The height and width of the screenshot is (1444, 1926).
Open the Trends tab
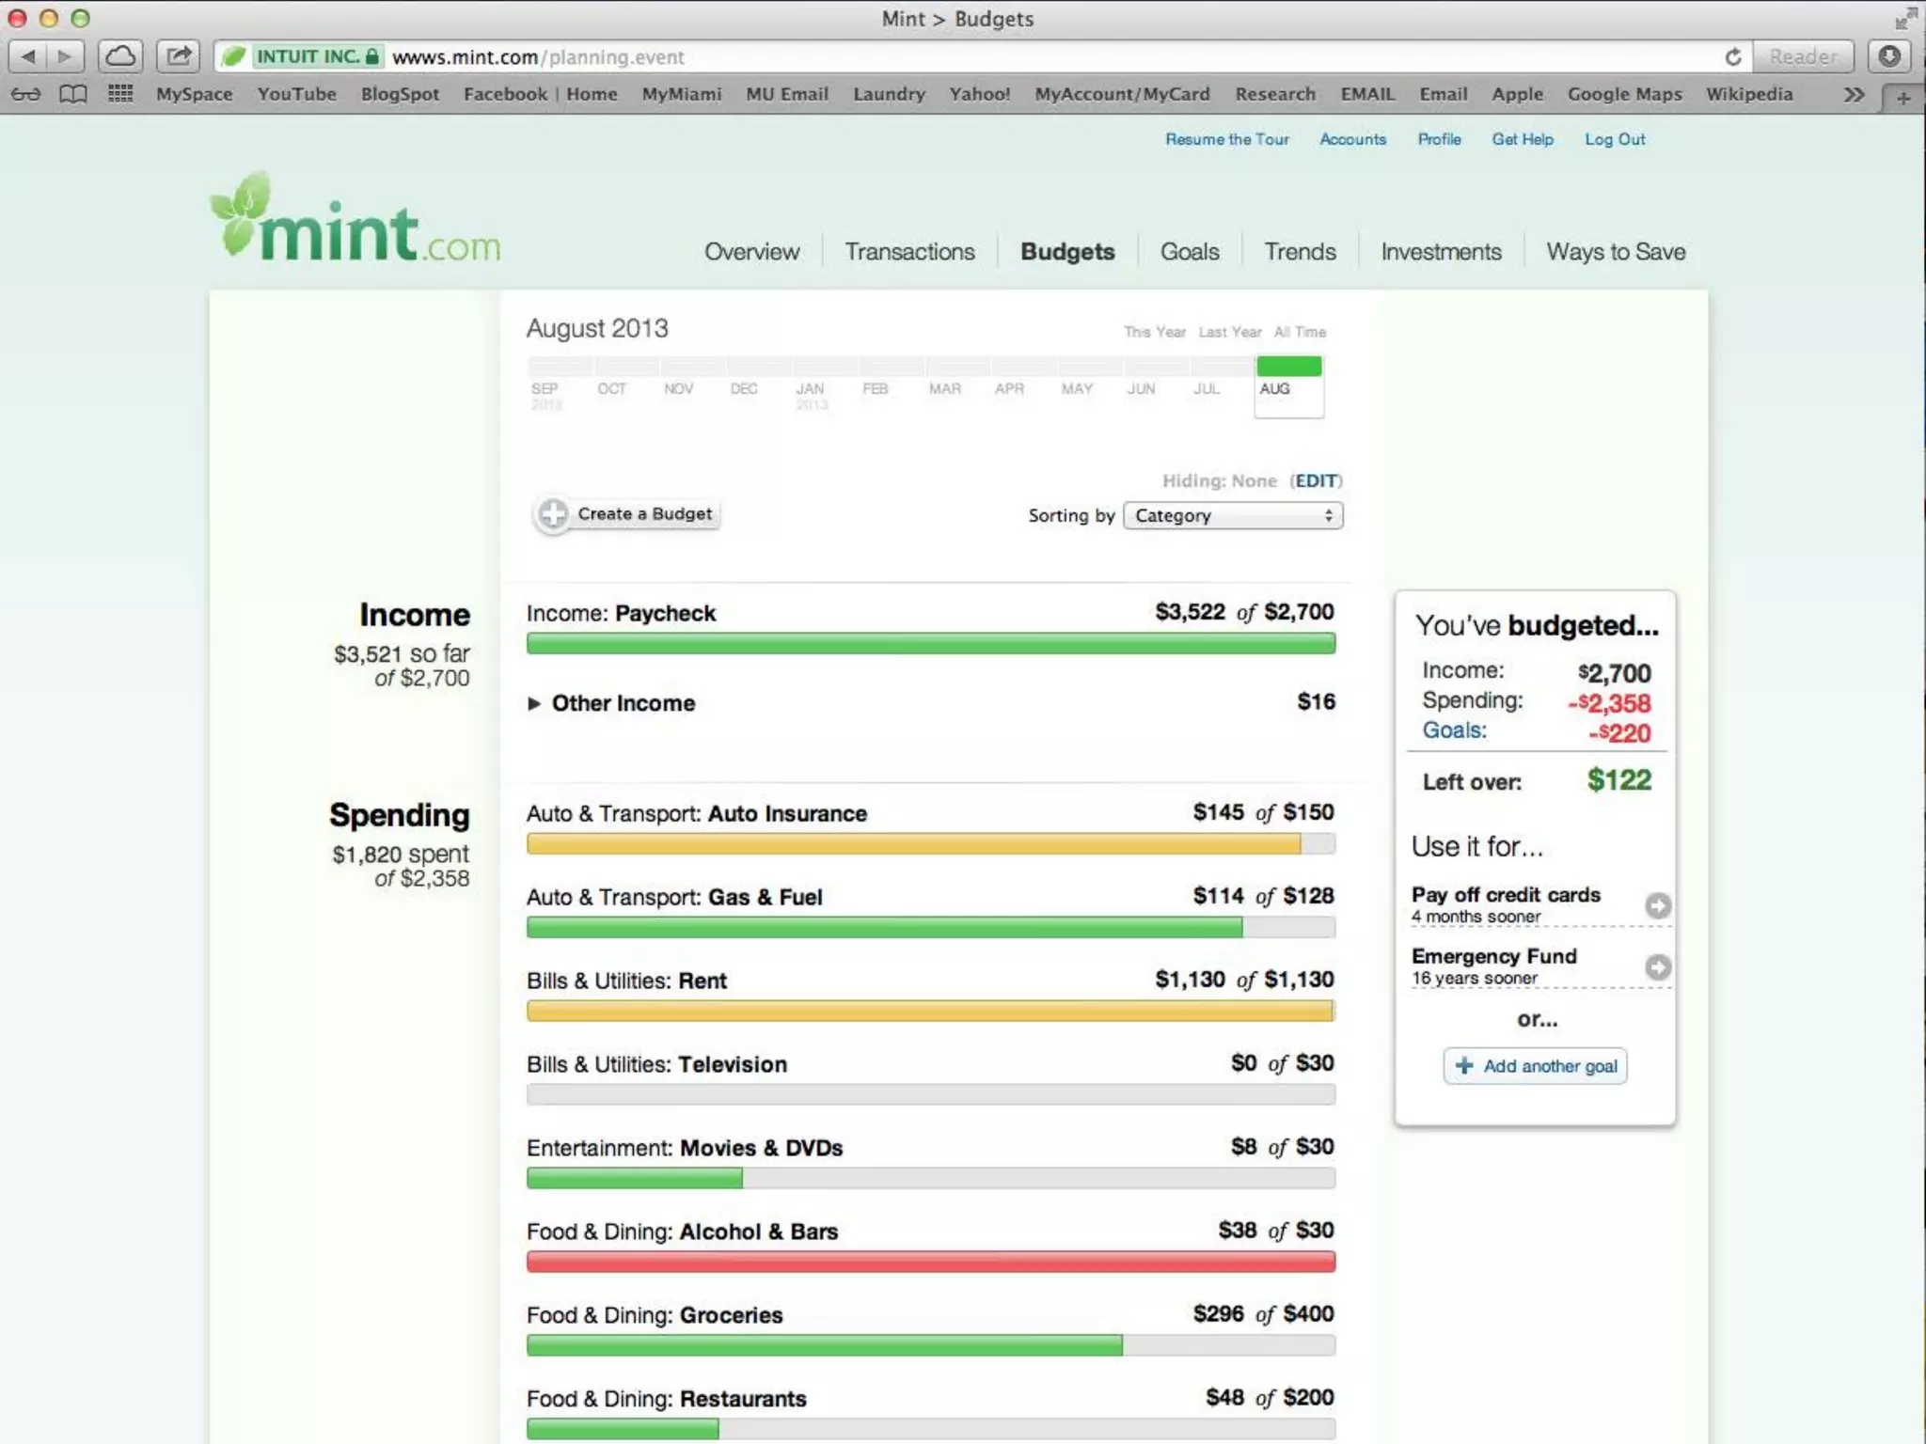[x=1300, y=252]
